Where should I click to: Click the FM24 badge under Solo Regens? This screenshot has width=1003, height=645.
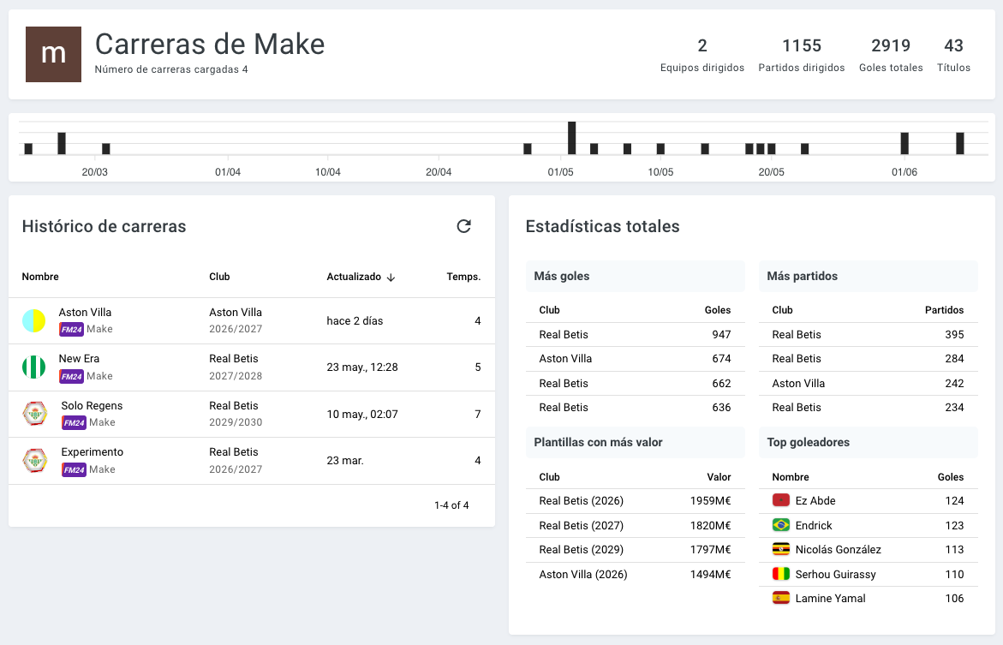coord(75,423)
